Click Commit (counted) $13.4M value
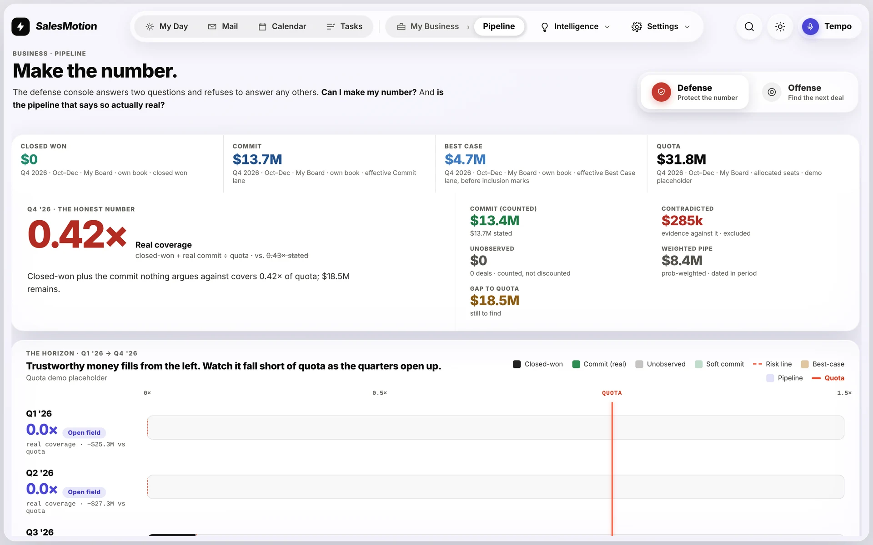873x545 pixels. [x=495, y=221]
